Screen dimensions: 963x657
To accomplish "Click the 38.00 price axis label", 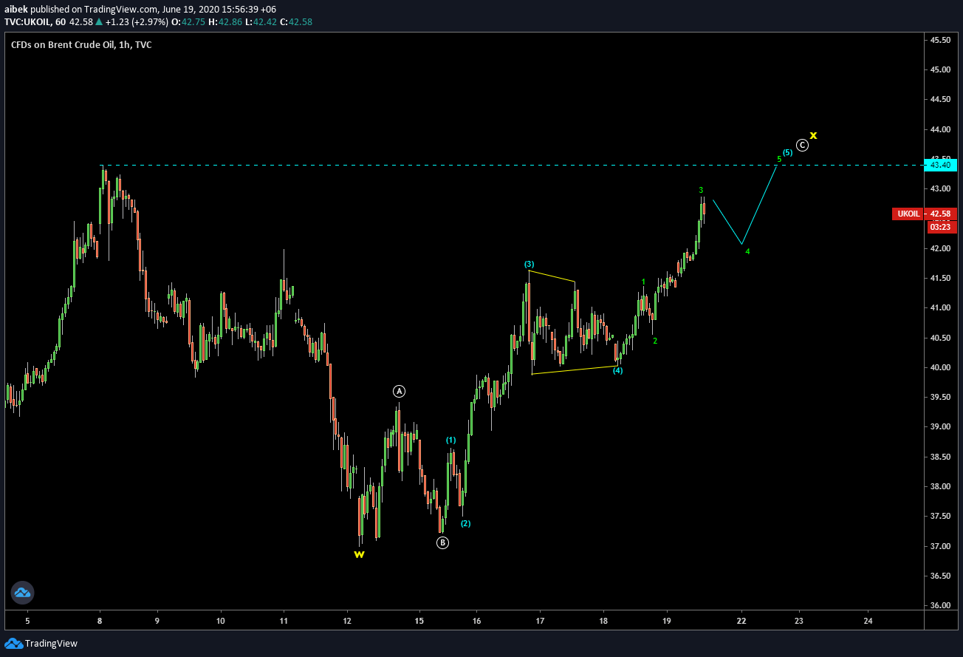I will [x=940, y=486].
